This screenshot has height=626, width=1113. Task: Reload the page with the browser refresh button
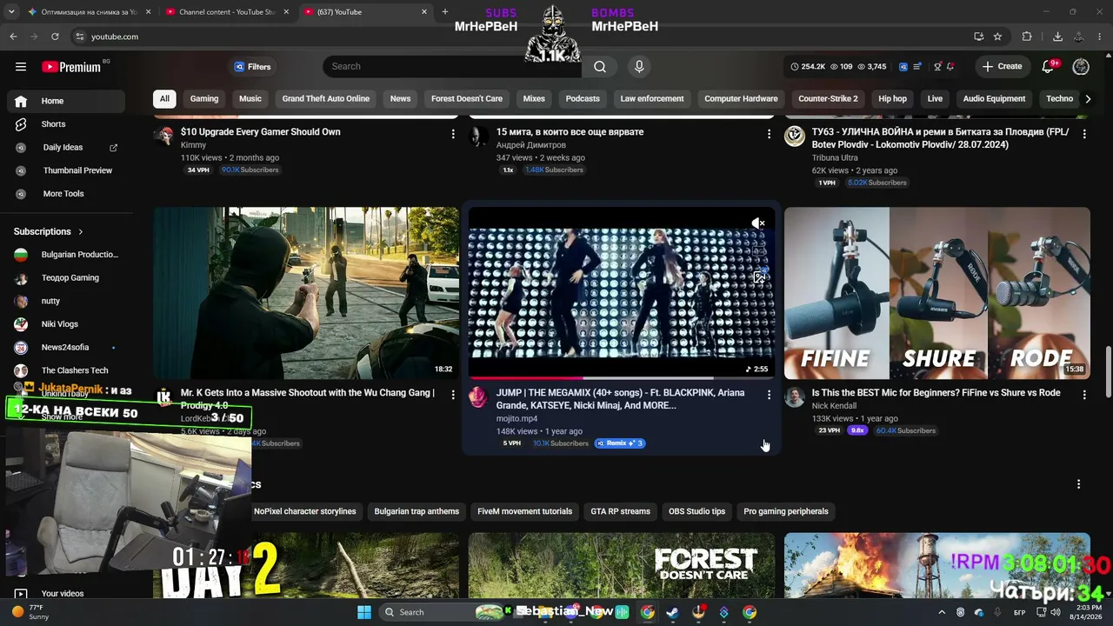(x=55, y=37)
